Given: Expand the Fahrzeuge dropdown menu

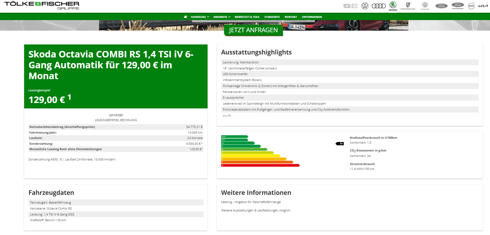Looking at the screenshot, I should 200,17.
